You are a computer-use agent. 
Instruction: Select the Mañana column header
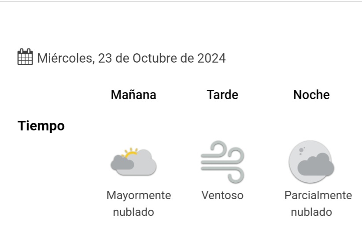[133, 95]
